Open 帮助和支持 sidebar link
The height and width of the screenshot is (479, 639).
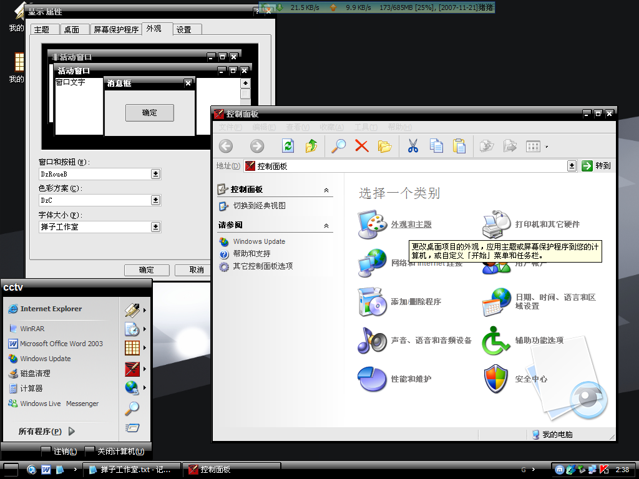pyautogui.click(x=252, y=254)
